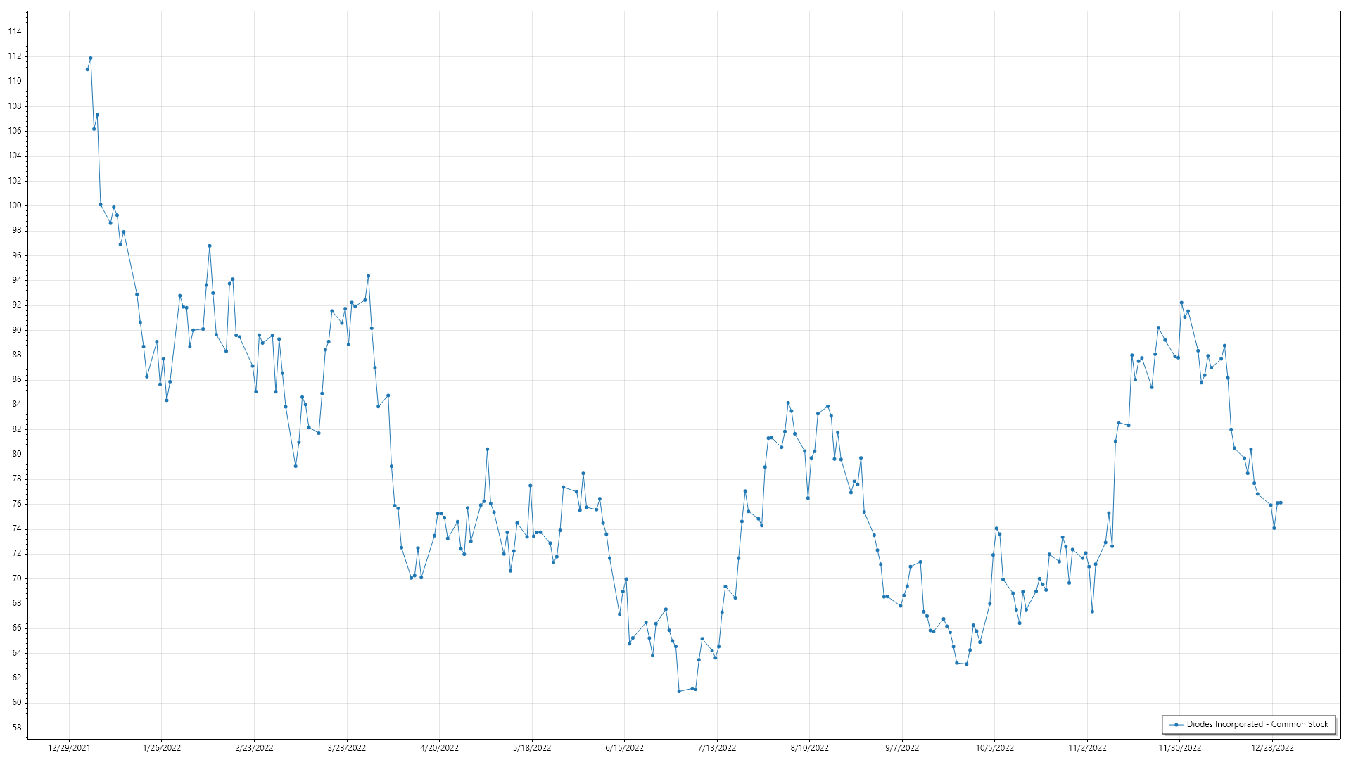Screen dimensions: 1351x760
Task: Click the first data point at 111
Action: (87, 69)
